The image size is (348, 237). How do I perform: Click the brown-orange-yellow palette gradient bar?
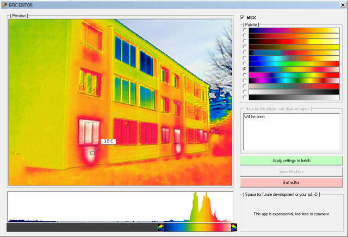[294, 47]
